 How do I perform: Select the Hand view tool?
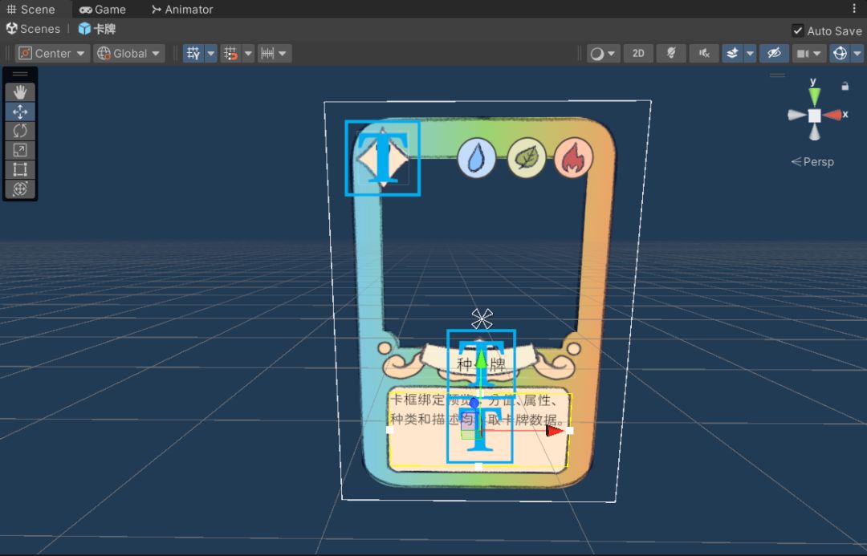[20, 91]
